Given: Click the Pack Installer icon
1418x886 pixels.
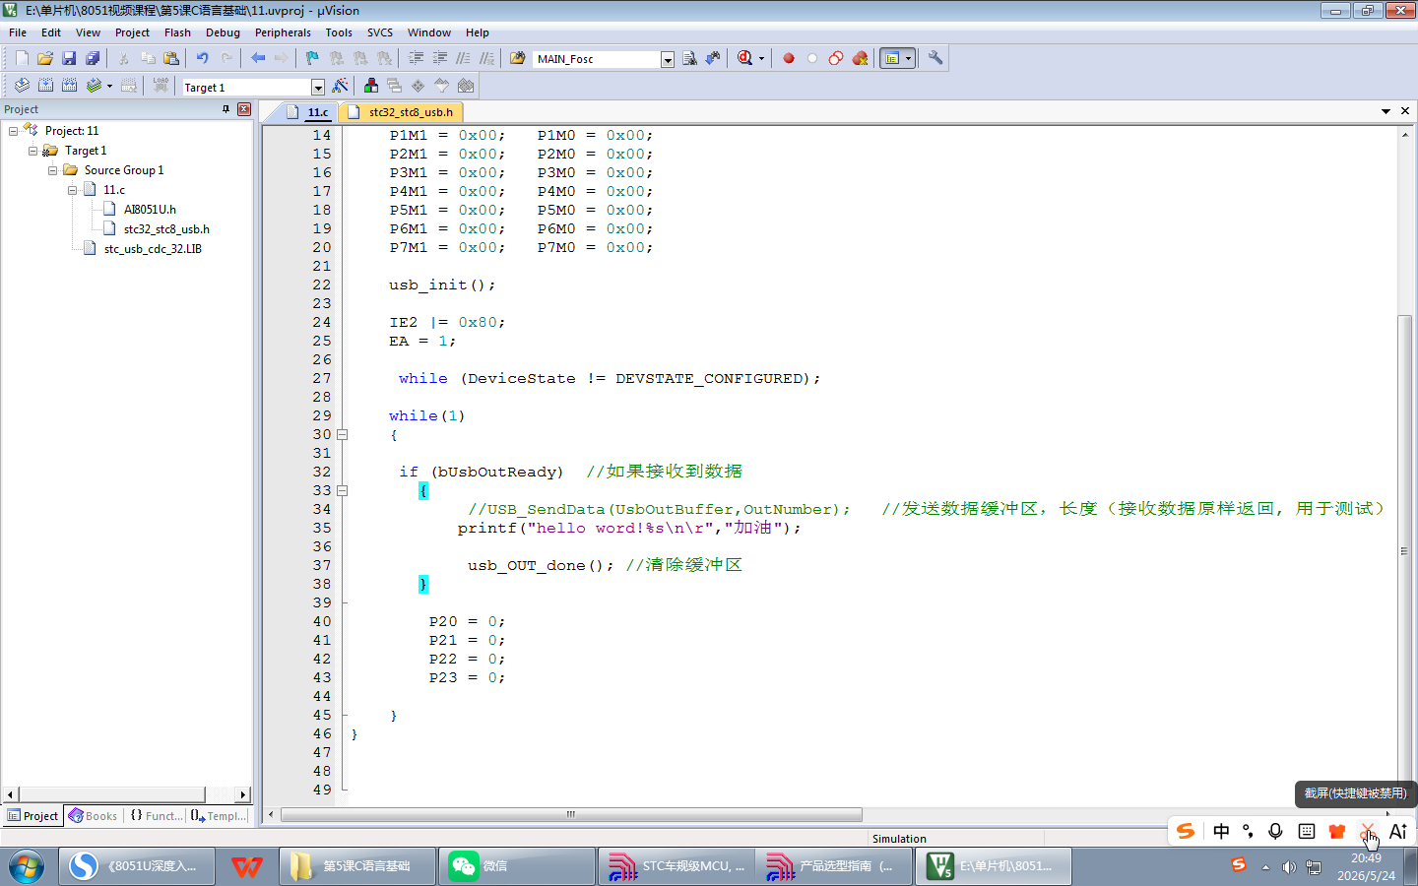Looking at the screenshot, I should (x=466, y=87).
